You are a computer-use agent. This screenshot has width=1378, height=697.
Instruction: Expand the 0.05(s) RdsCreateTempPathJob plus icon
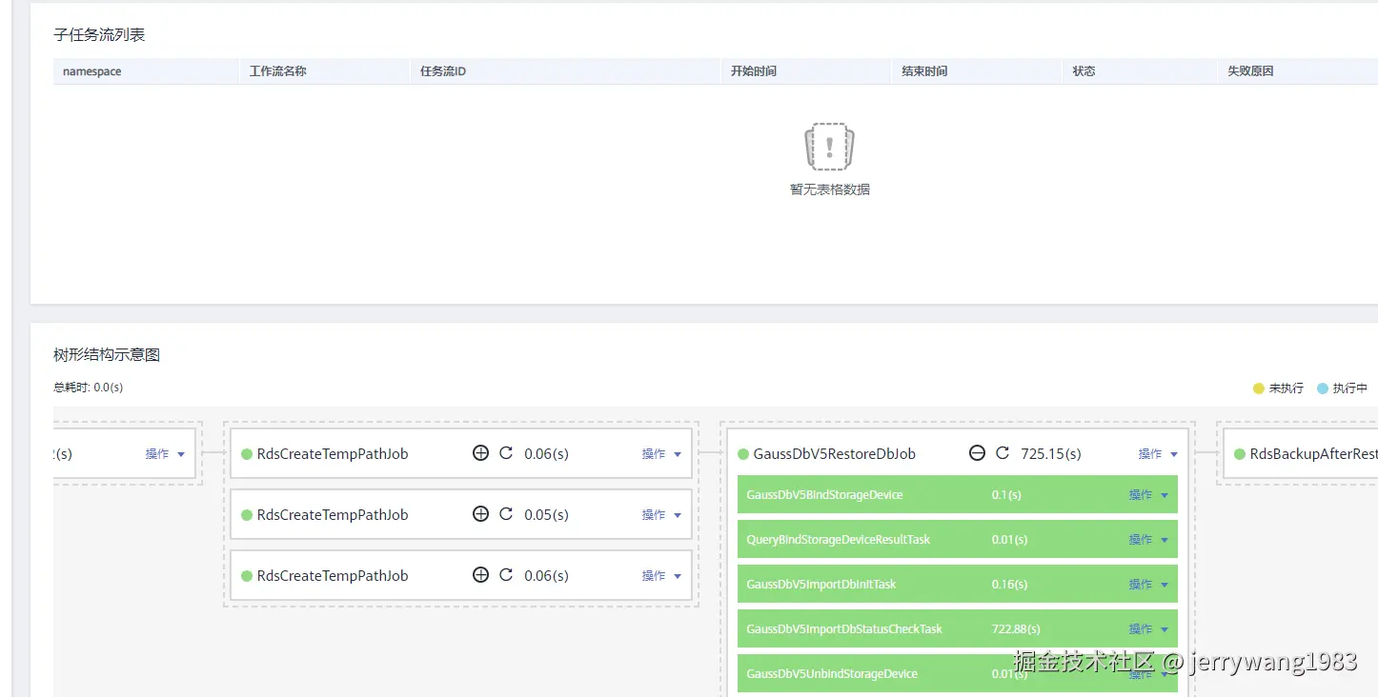tap(480, 514)
